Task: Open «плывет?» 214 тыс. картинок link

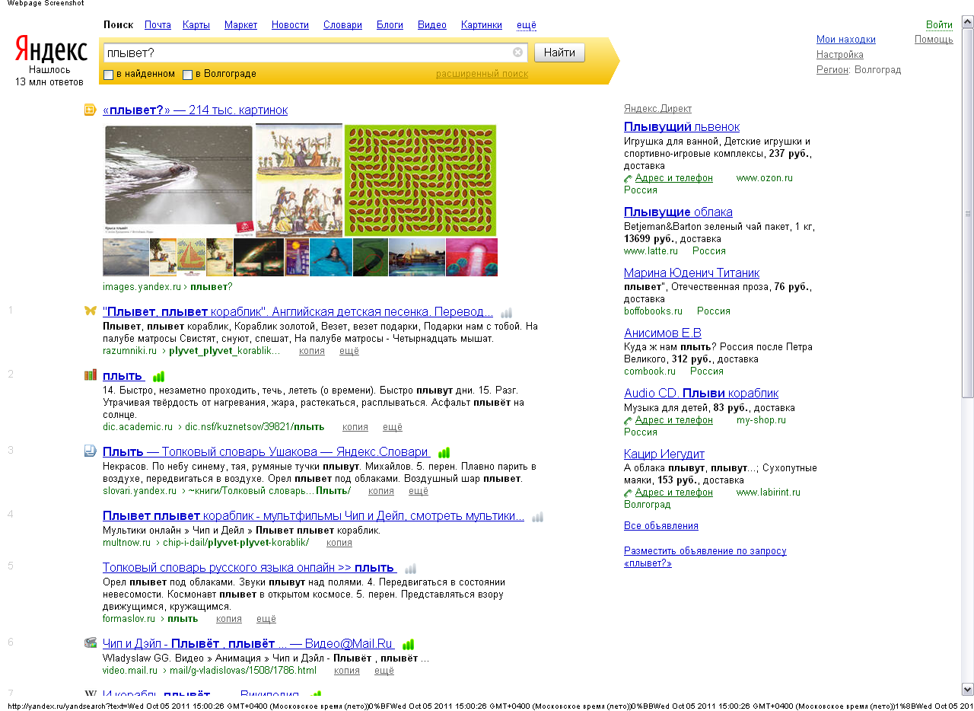Action: click(195, 110)
